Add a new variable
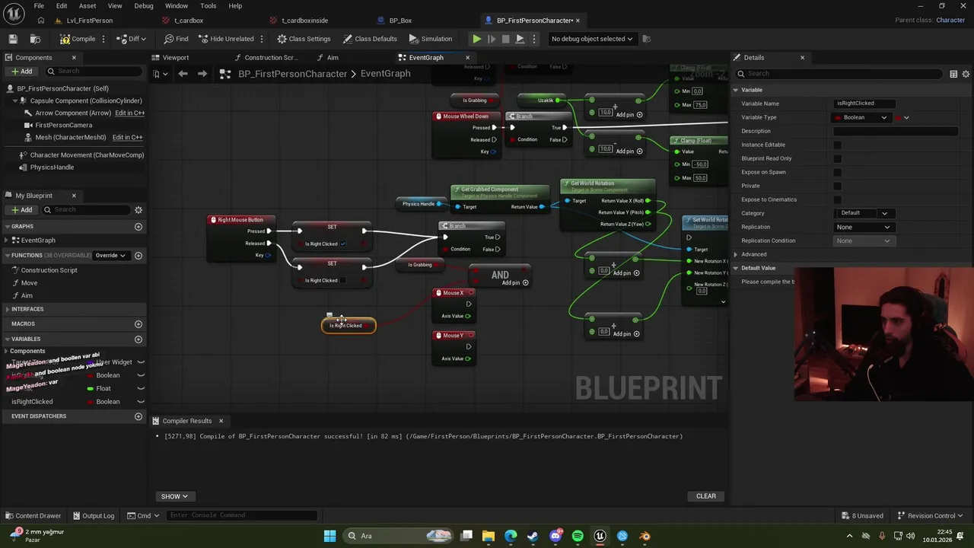 click(x=138, y=339)
